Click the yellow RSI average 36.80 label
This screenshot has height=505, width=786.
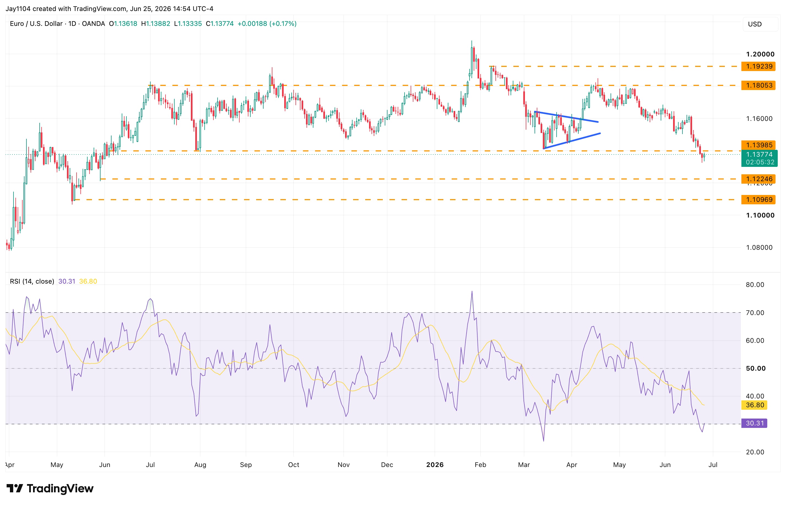(754, 405)
